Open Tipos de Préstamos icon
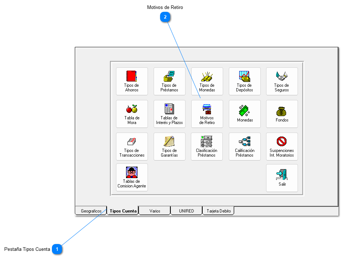The height and width of the screenshot is (258, 342). 169,81
